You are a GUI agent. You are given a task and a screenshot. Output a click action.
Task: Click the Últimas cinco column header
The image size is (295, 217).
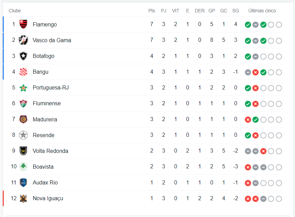tap(262, 11)
